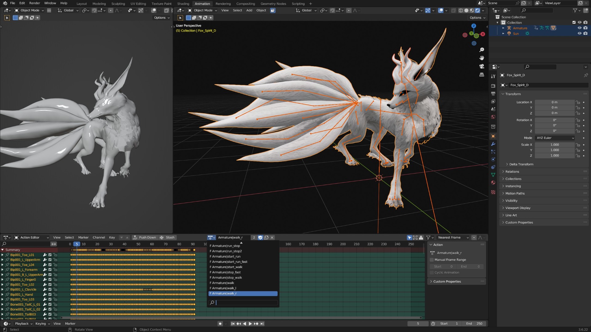Switch to the Shading workspace tab
The image size is (591, 332).
click(183, 4)
